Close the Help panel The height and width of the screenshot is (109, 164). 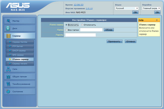coord(157,20)
